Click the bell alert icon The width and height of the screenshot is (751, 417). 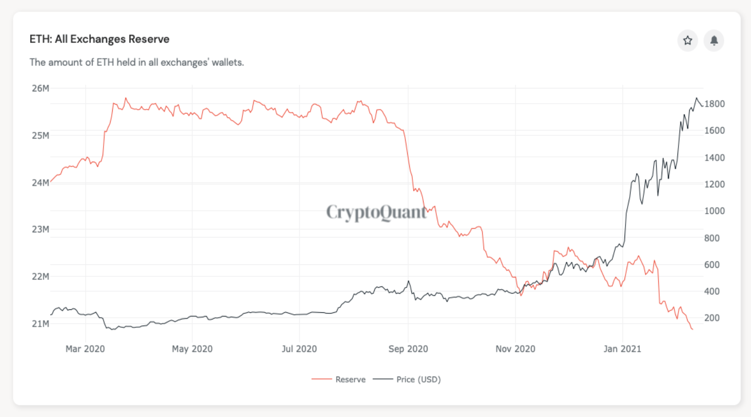(714, 40)
